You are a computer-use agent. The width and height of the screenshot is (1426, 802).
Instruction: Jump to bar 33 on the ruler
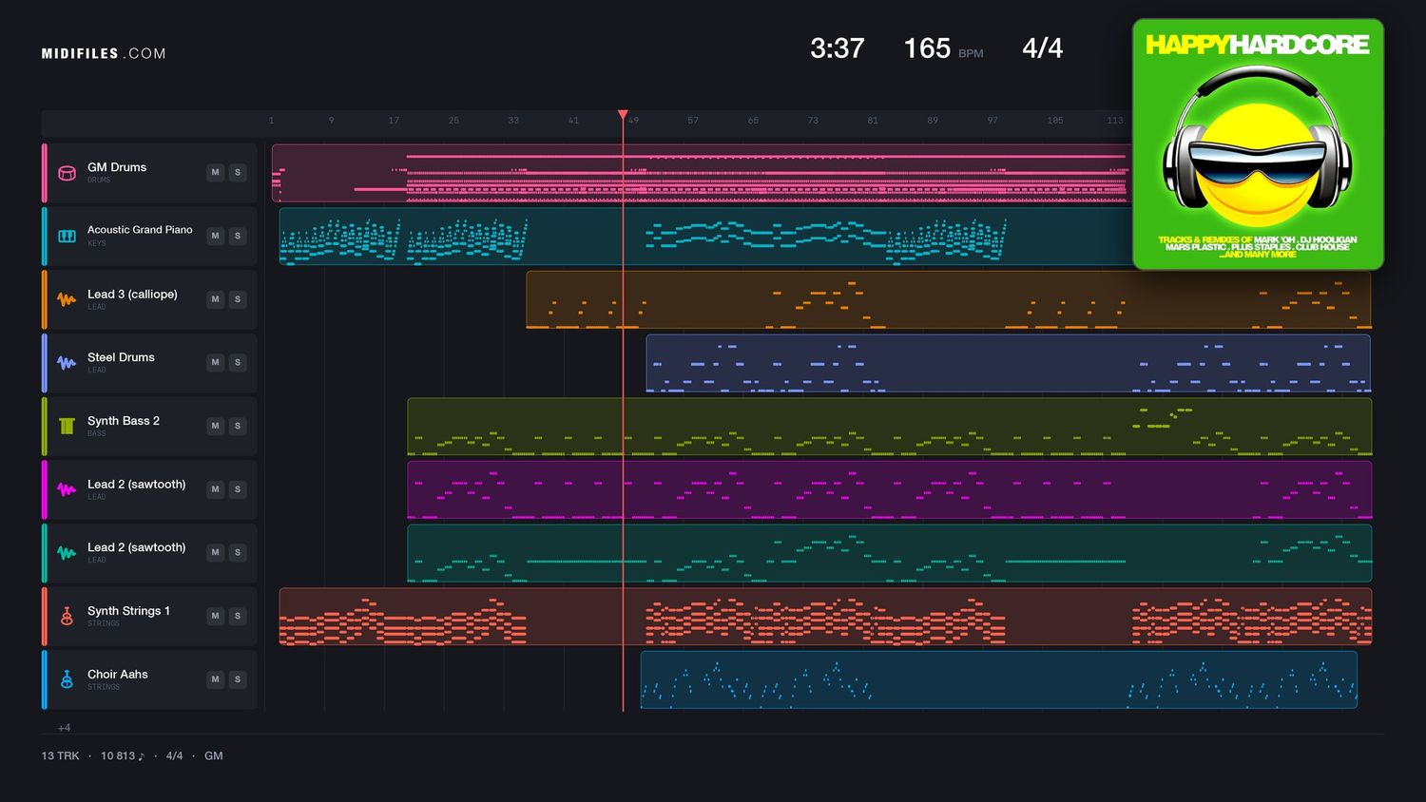pyautogui.click(x=513, y=121)
